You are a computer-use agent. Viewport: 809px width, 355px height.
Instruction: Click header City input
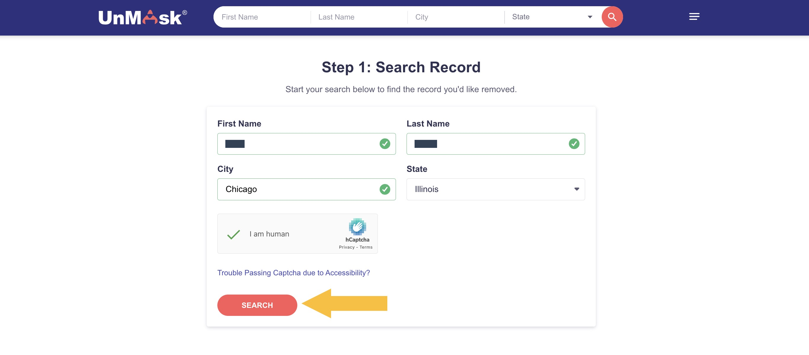coord(456,17)
